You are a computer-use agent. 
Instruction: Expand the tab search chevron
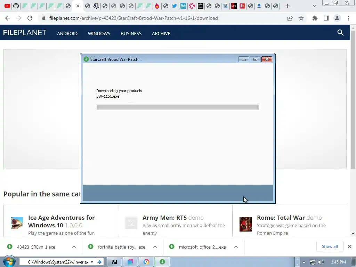[314, 6]
